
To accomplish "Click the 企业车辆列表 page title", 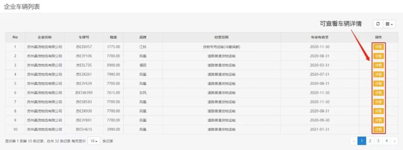I will click(22, 7).
